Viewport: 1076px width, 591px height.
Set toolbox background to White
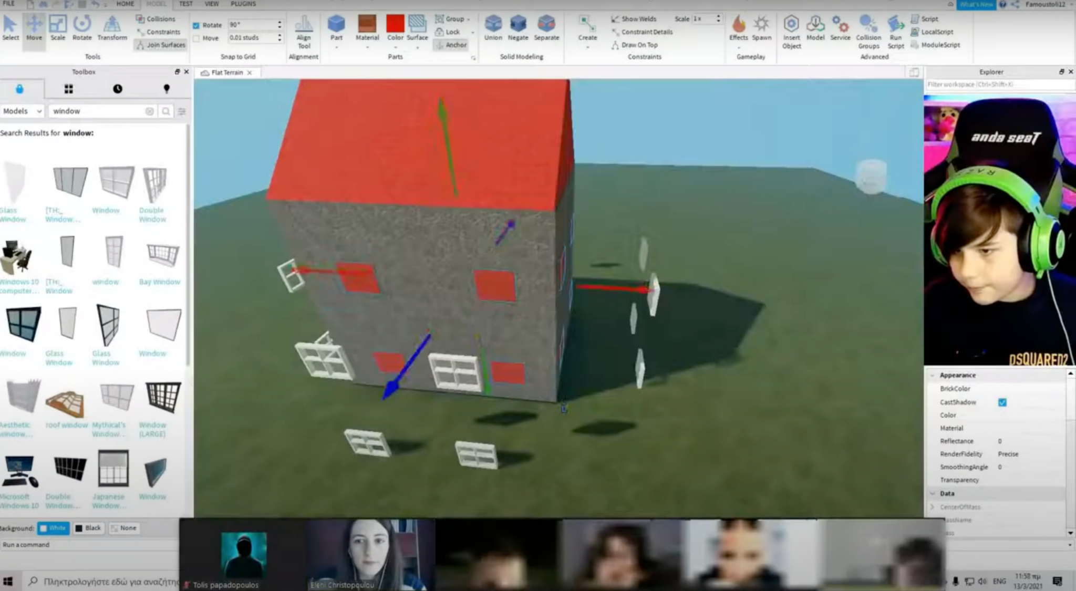(53, 528)
